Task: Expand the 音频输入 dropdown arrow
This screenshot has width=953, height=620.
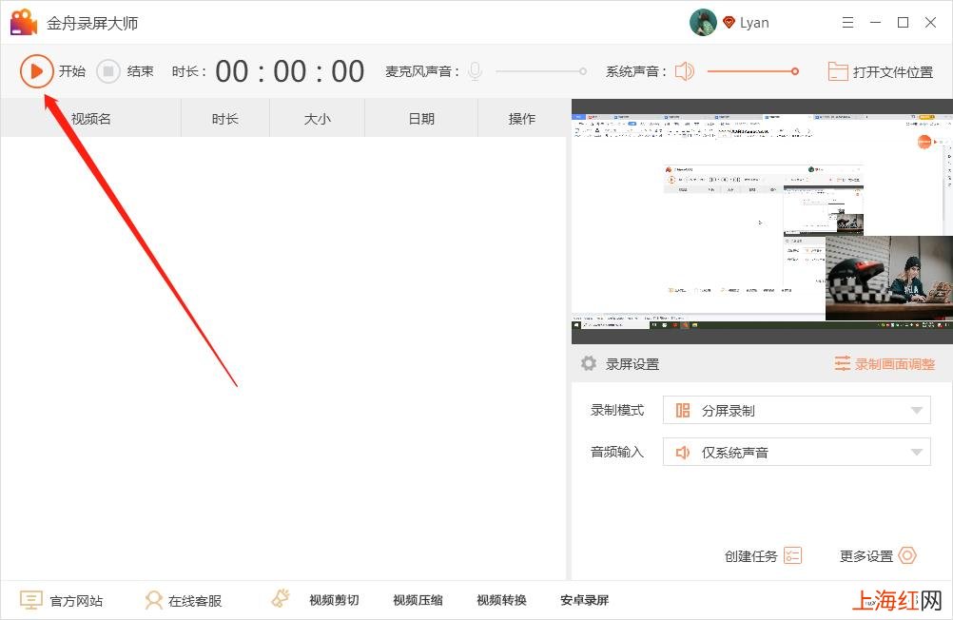Action: (x=917, y=452)
